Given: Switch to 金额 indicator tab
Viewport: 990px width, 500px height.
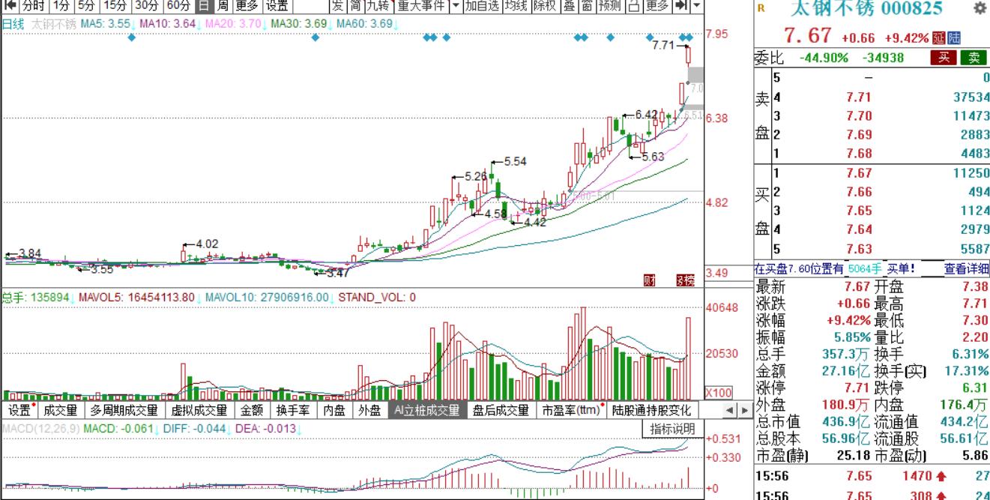Looking at the screenshot, I should point(252,410).
